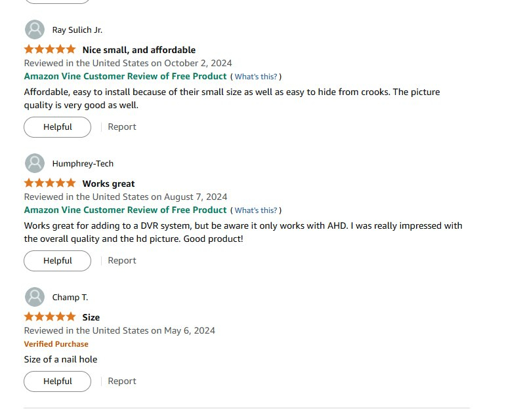Open 'What's this?' under Humphrey-Tech's review

(x=256, y=210)
